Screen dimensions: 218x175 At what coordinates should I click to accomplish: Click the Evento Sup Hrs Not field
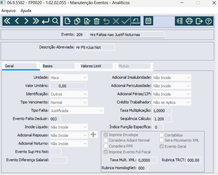56,152
